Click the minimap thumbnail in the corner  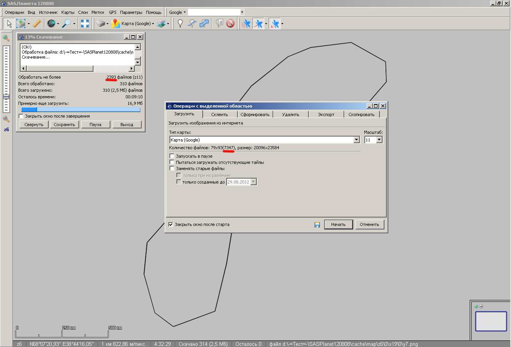point(491,321)
